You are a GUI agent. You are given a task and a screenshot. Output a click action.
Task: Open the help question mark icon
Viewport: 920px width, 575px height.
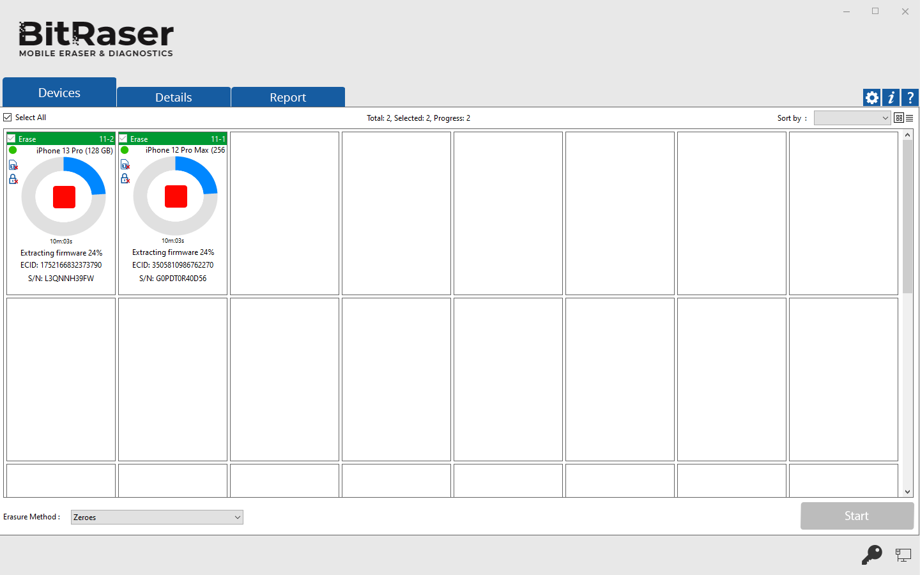pyautogui.click(x=910, y=98)
